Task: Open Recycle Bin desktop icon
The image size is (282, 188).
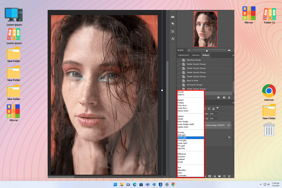Action: coord(269,129)
